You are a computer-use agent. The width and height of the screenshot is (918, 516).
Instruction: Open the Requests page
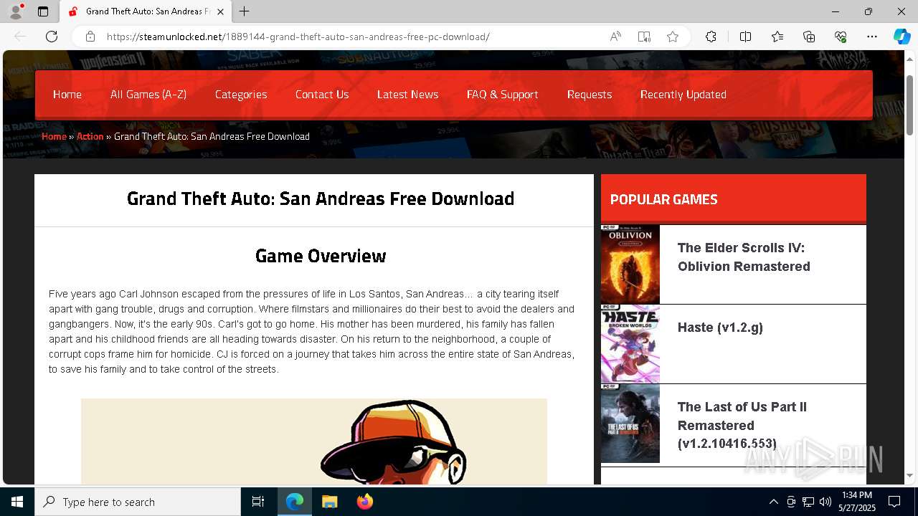click(x=590, y=95)
